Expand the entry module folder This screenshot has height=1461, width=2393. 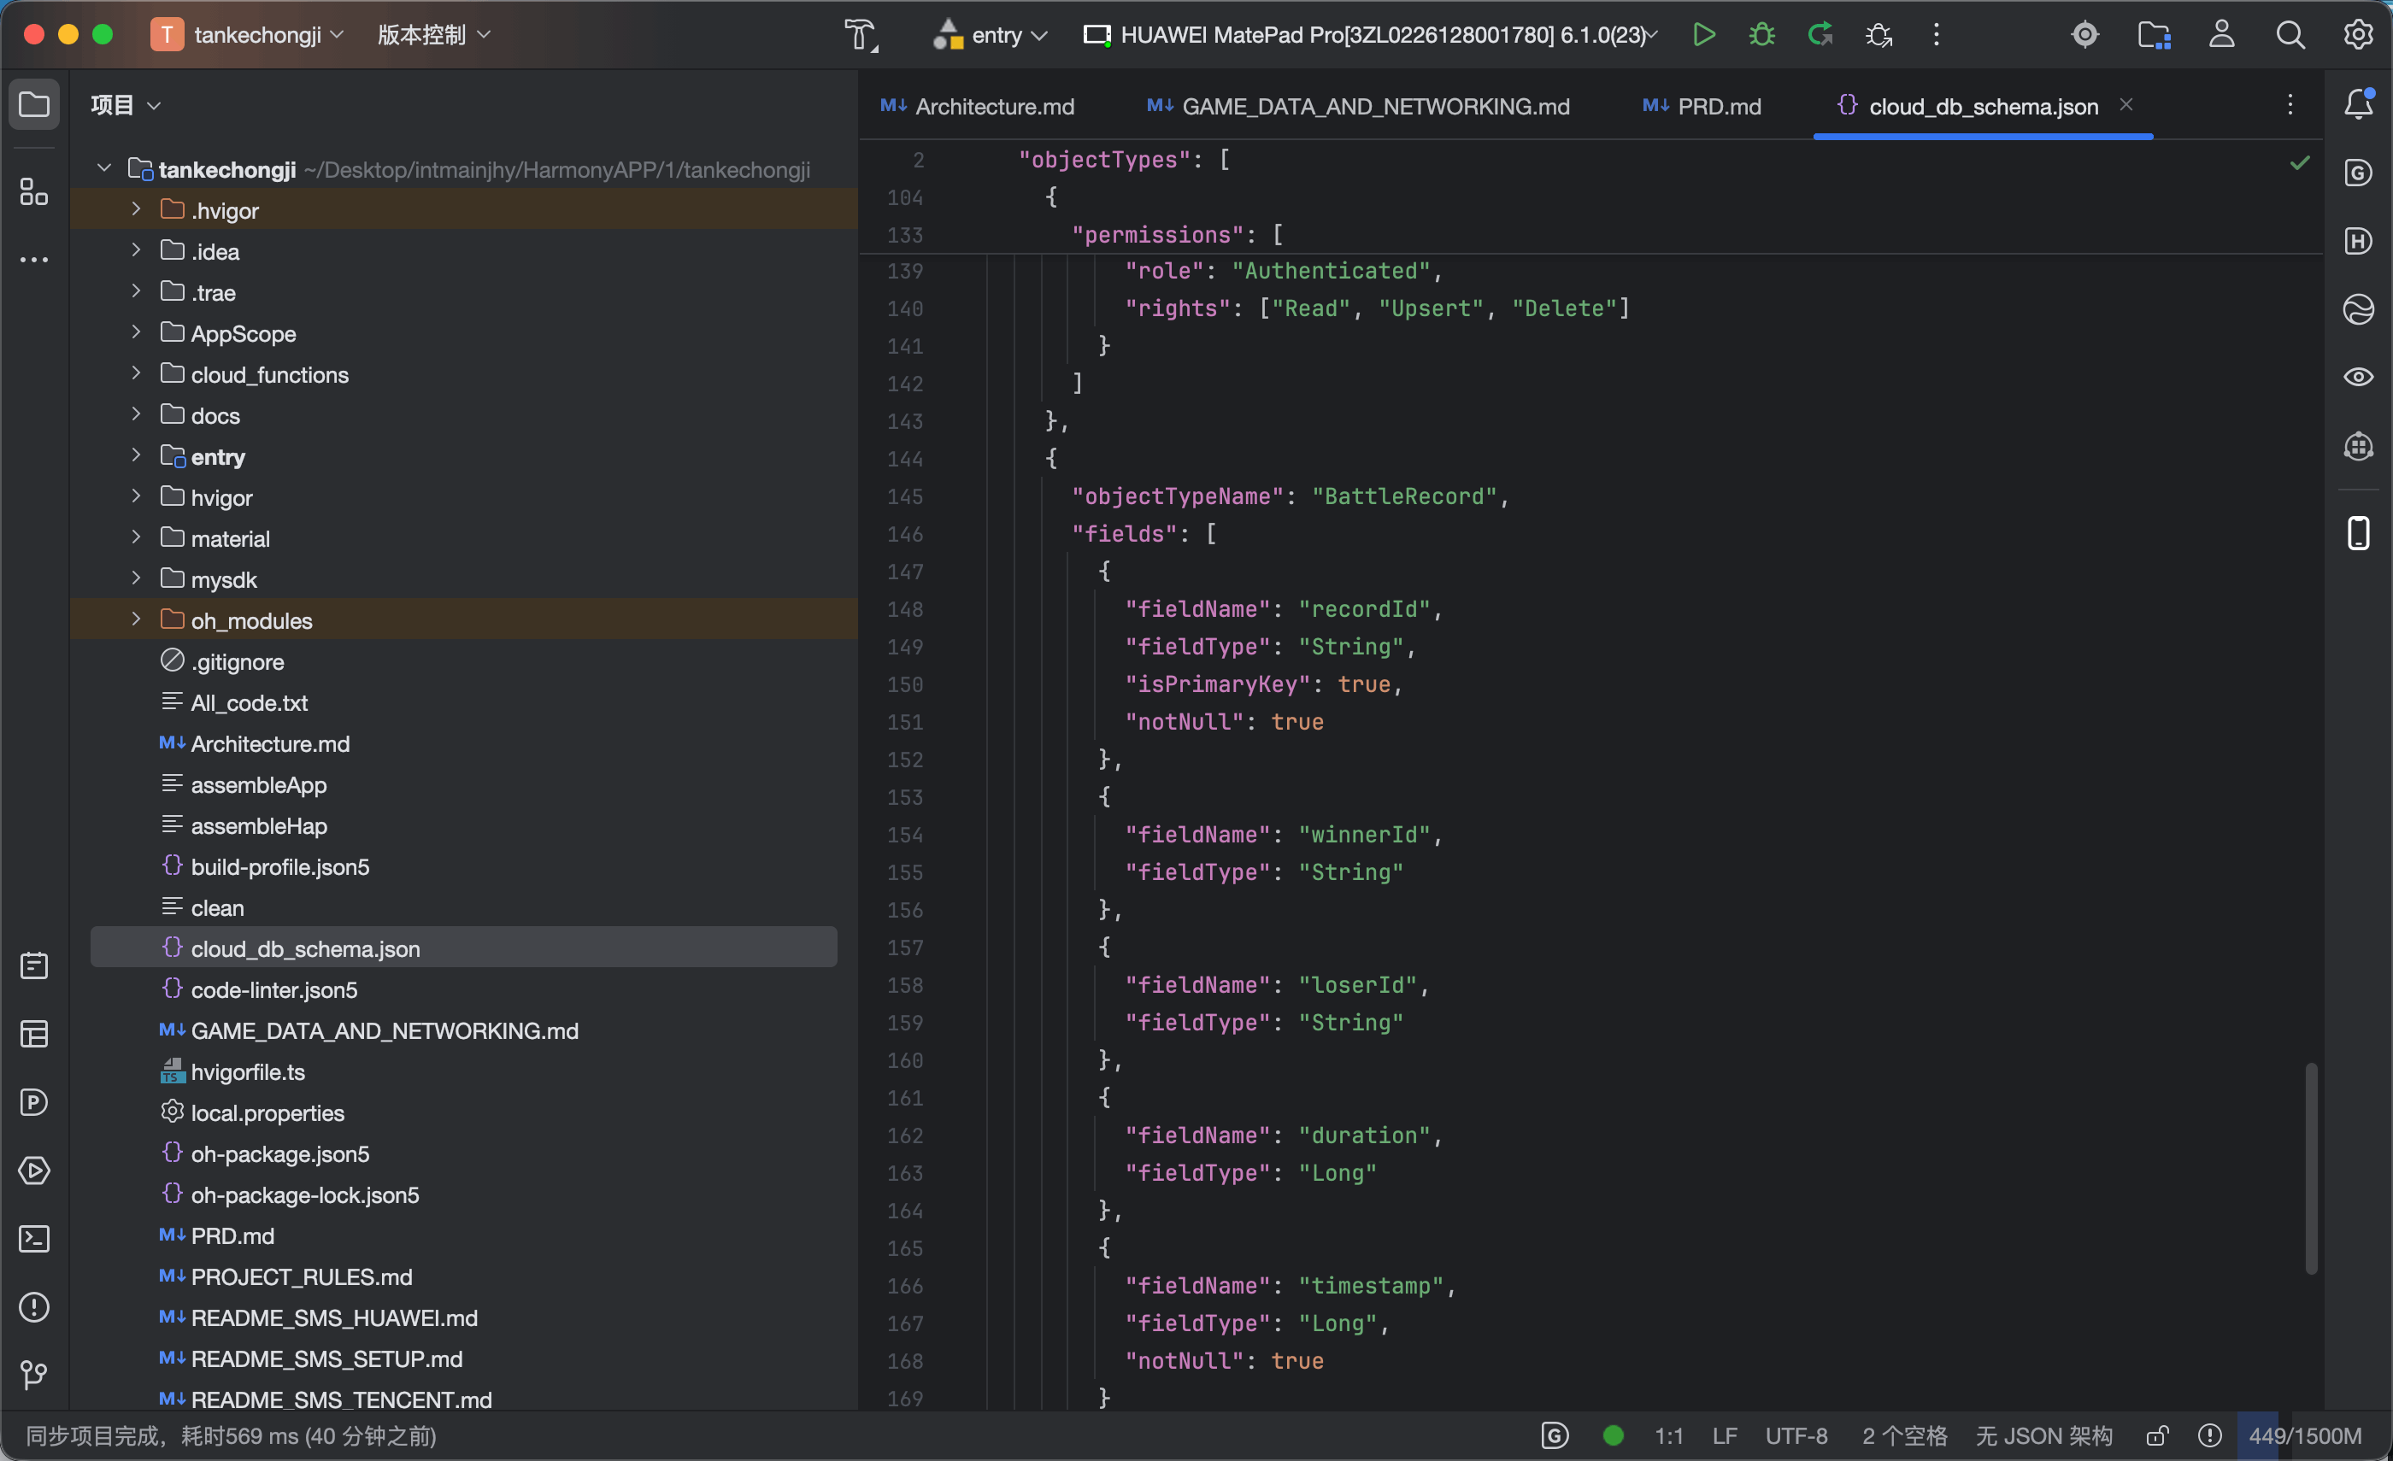[136, 455]
